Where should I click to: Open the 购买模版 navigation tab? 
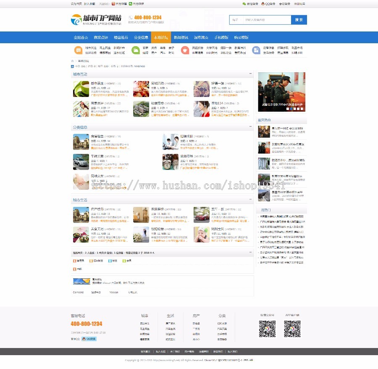pos(241,37)
